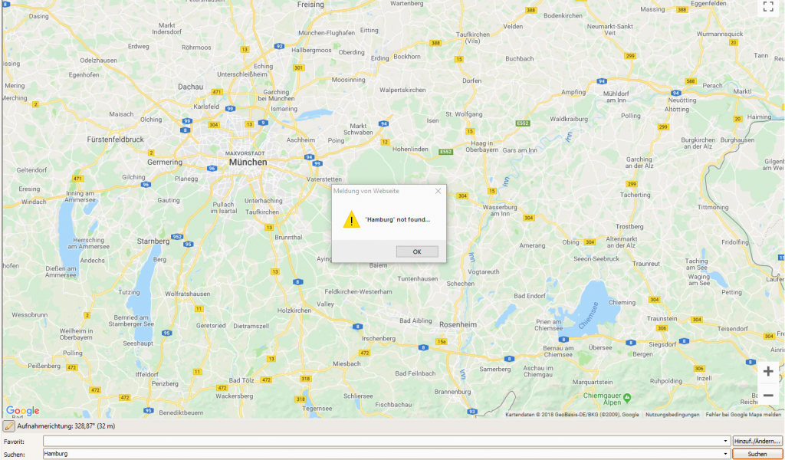Select the Traunstein label
This screenshot has width=785, height=460.
coord(662,318)
